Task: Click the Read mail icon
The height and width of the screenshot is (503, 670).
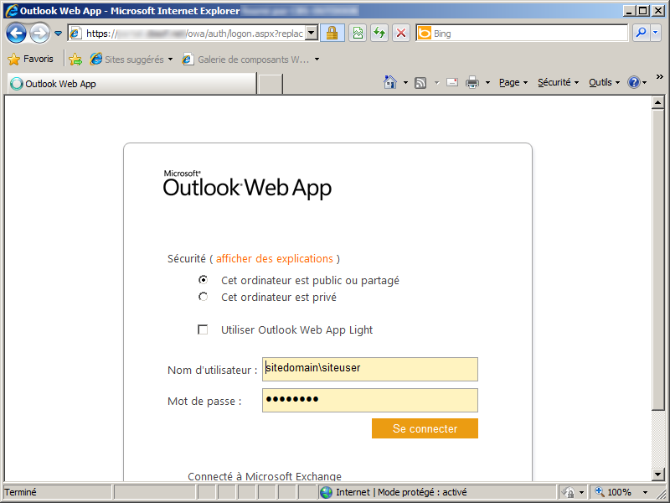Action: (452, 82)
